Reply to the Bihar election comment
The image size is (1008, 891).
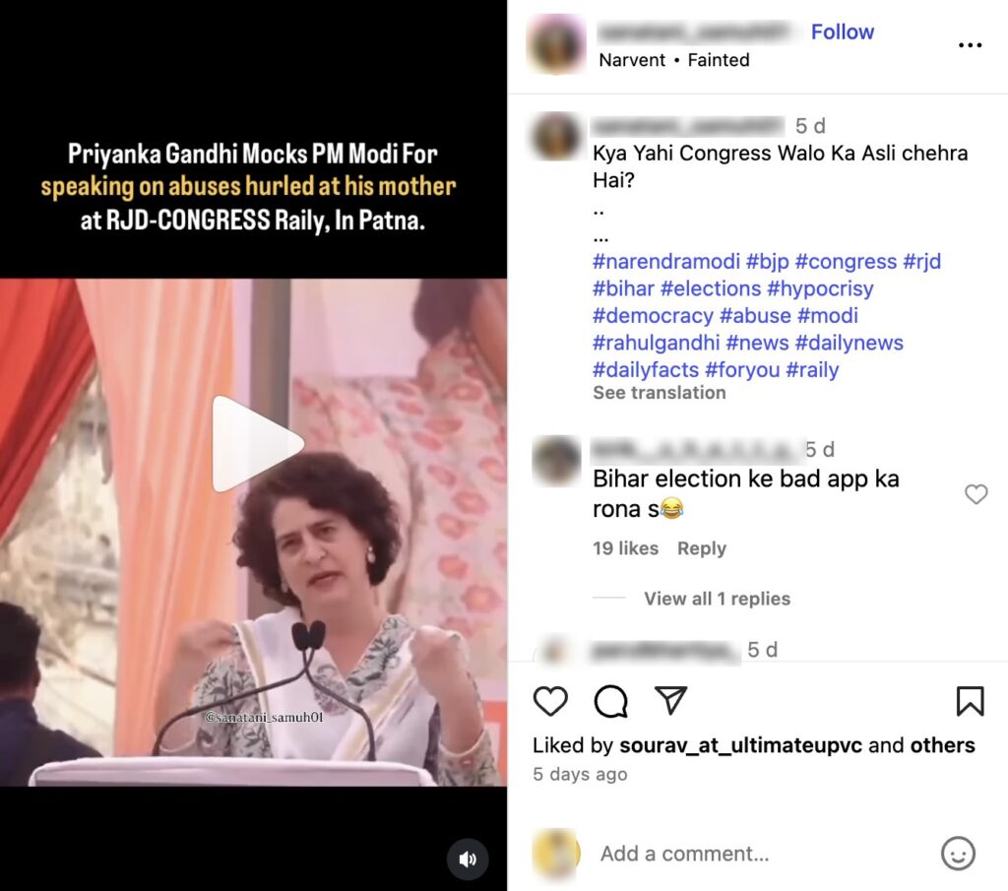coord(701,548)
